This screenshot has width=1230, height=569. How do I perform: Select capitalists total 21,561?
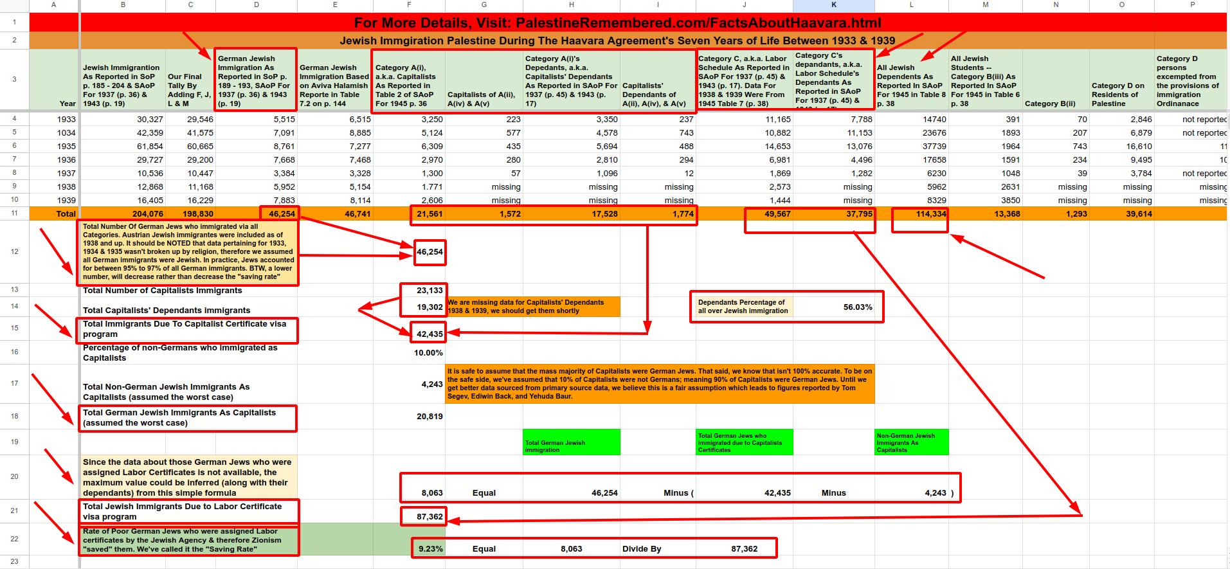coord(409,213)
